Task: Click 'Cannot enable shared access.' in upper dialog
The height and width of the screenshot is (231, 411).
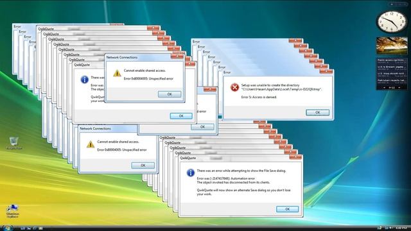Action: 144,71
